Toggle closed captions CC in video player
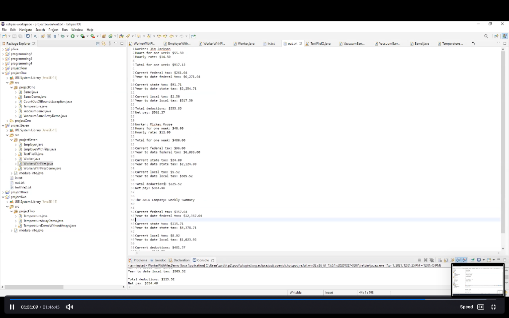This screenshot has width=509, height=318. click(481, 307)
